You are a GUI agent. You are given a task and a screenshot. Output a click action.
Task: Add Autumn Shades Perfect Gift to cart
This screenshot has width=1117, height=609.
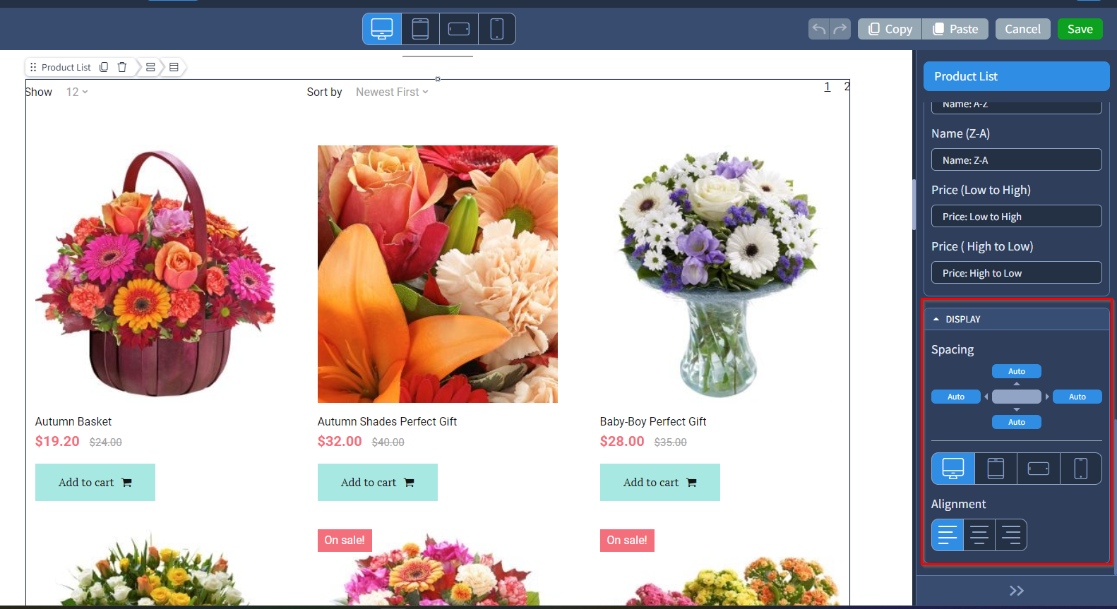click(x=378, y=482)
